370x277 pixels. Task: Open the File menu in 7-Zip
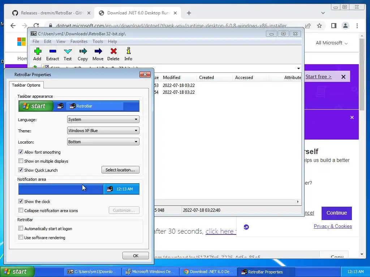click(36, 41)
